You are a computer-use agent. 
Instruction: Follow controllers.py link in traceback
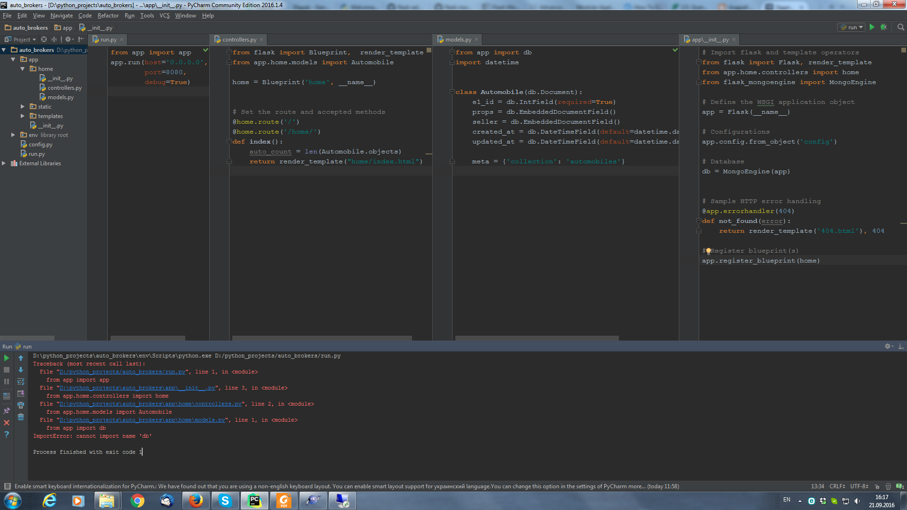coord(151,404)
